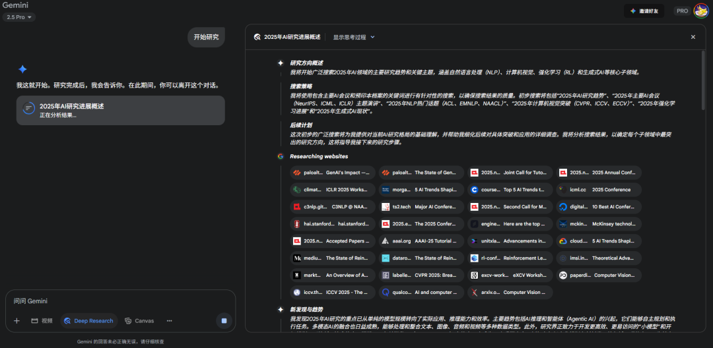Open the Second Call for M source chip
The width and height of the screenshot is (713, 348).
[x=510, y=207]
